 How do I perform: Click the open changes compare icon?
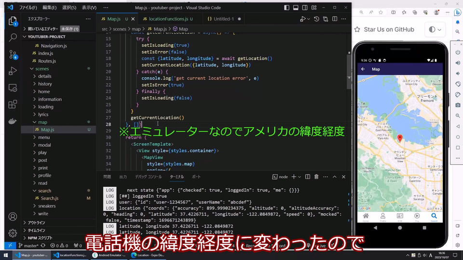(x=326, y=19)
